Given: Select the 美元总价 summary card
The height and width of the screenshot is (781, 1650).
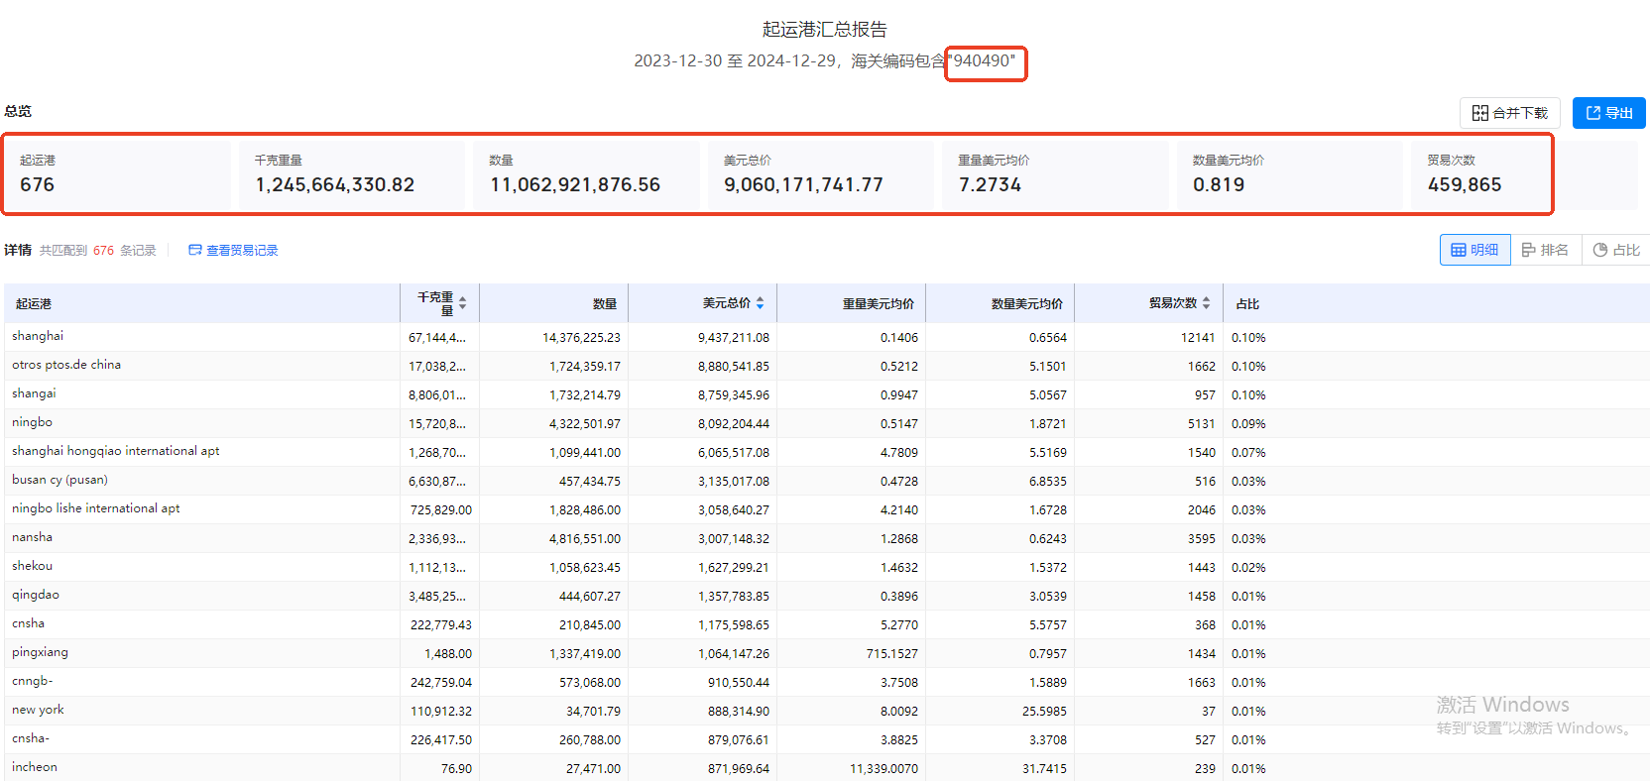Looking at the screenshot, I should point(820,174).
